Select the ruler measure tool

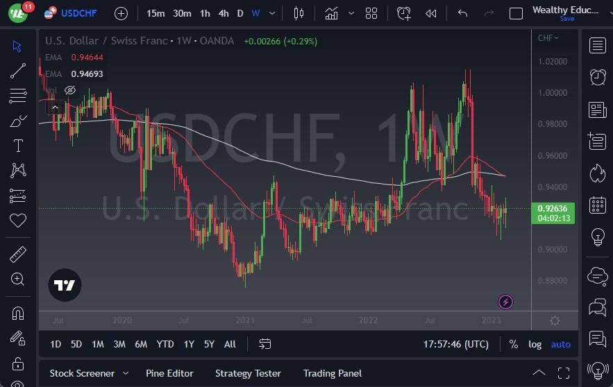pos(18,255)
